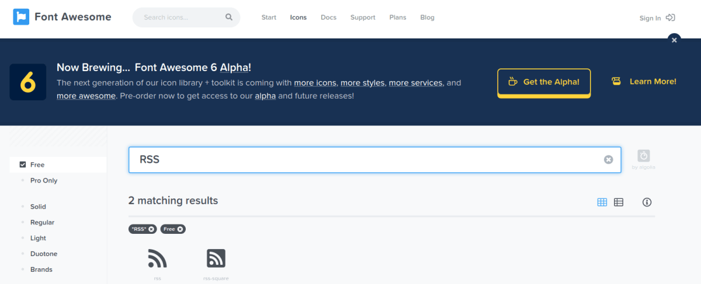The width and height of the screenshot is (701, 284).
Task: Remove the "RSS" filter tag
Action: [151, 229]
